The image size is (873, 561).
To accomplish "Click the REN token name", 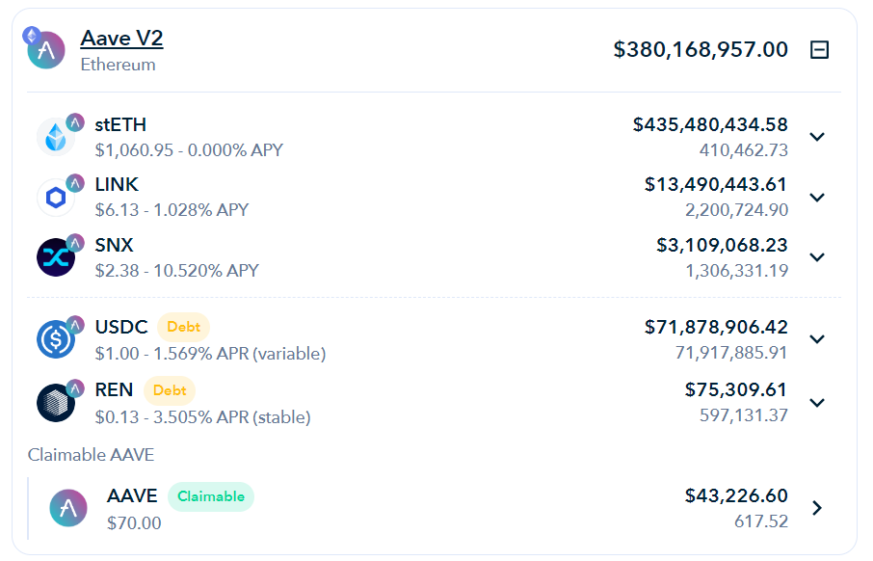I will (114, 390).
